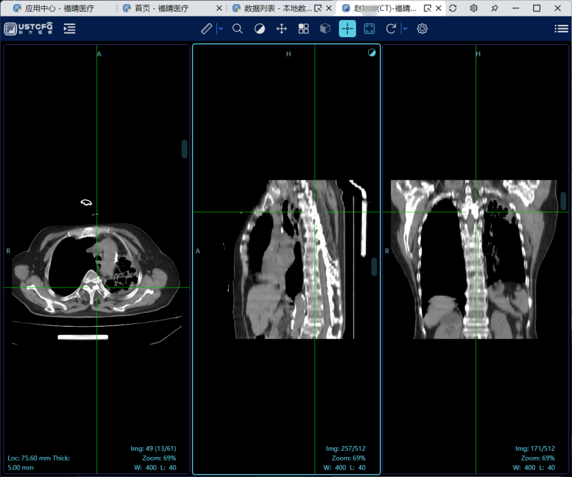Screen dimensions: 572x477
Task: Switch to the 数据列表 tab
Action: [272, 8]
